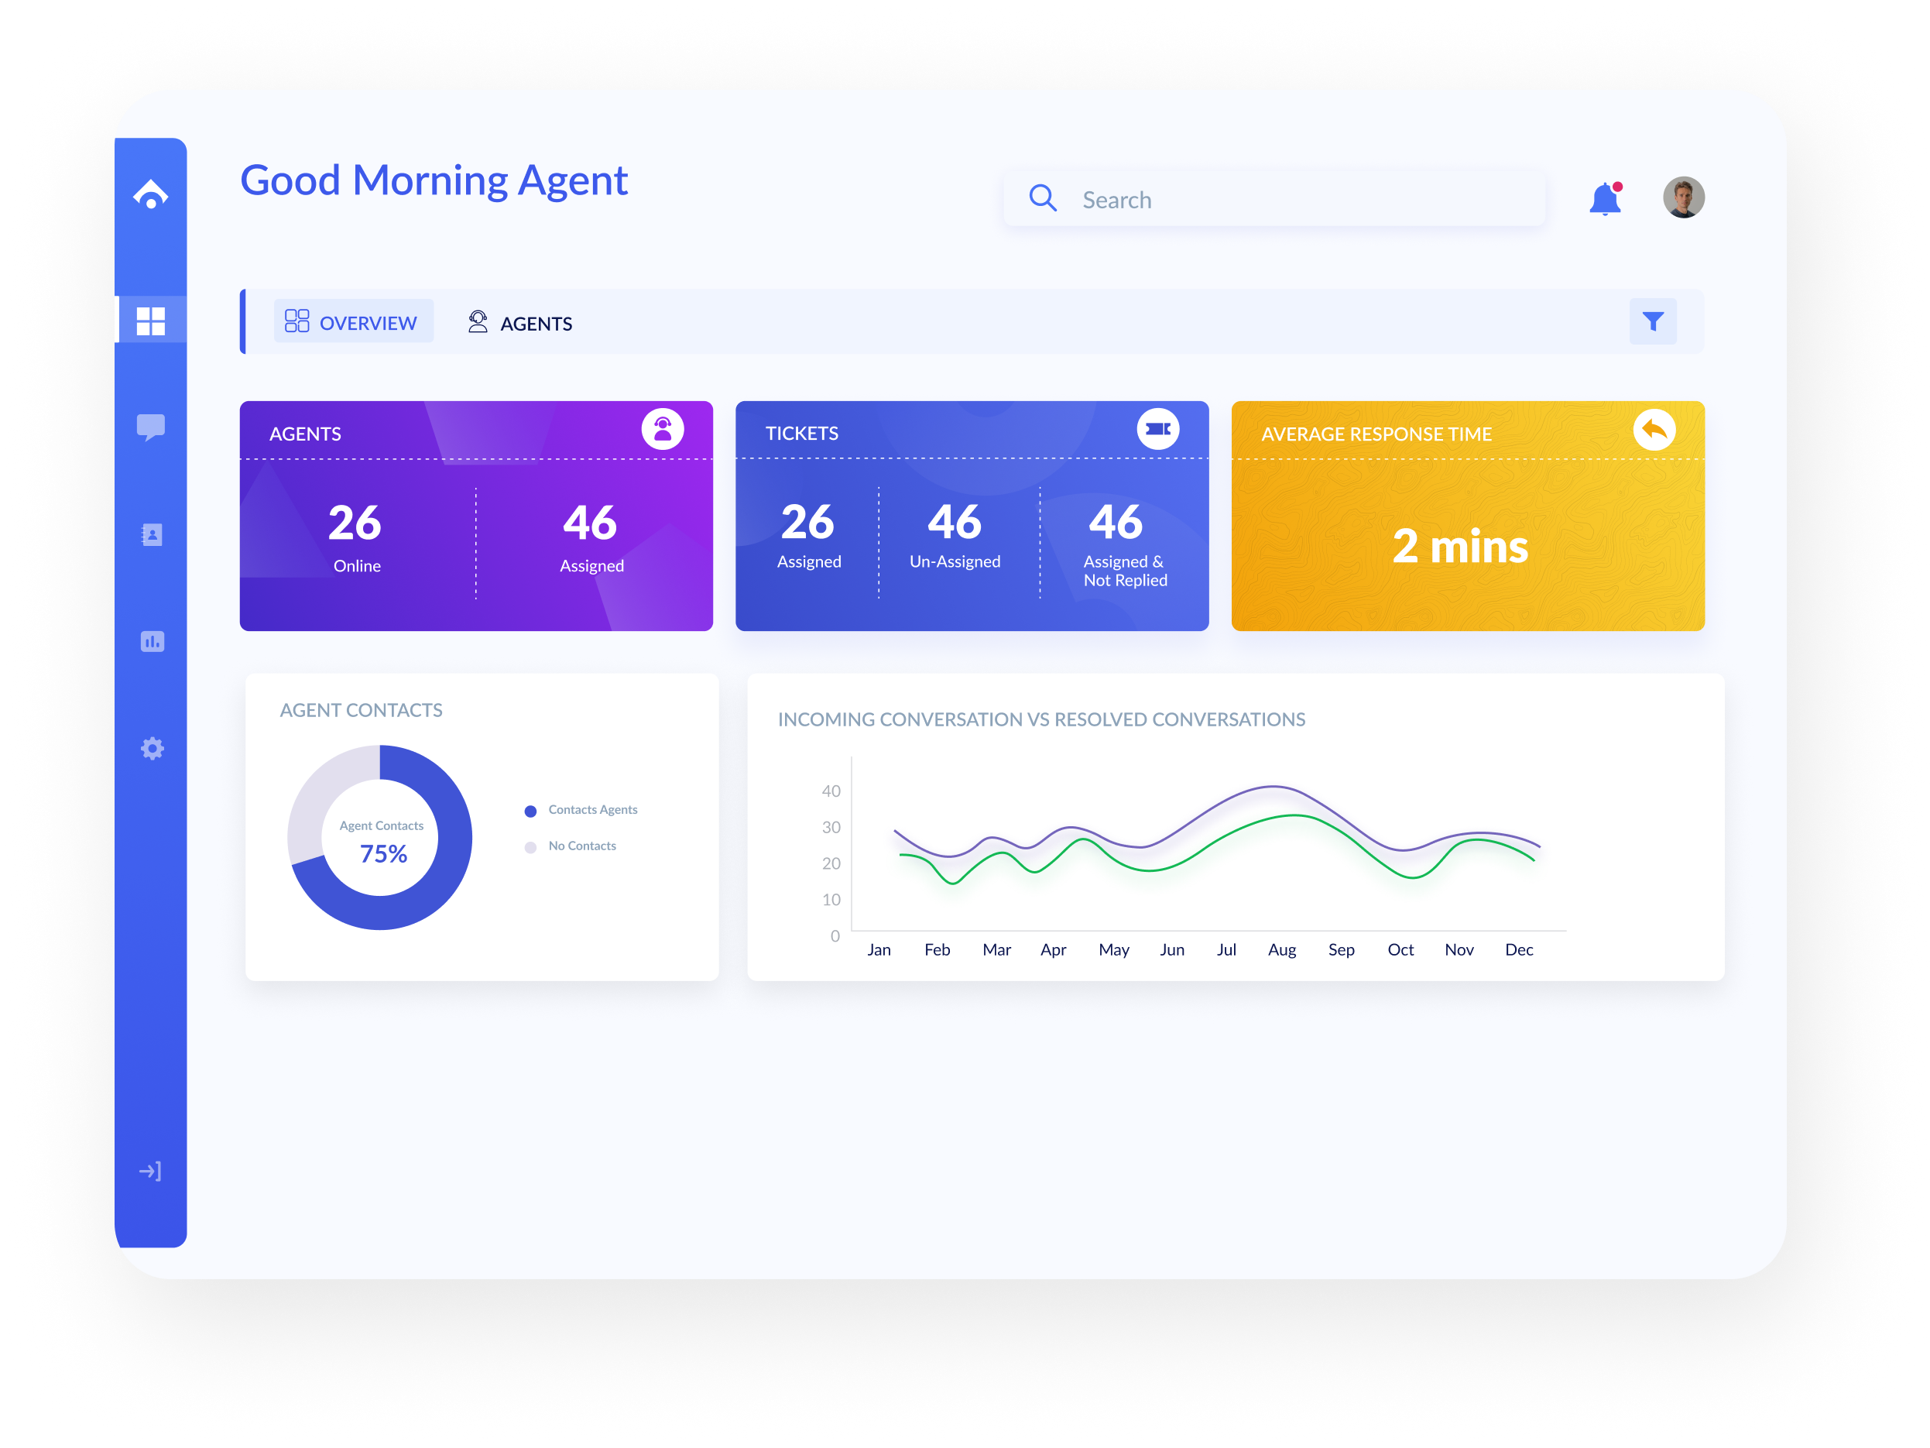
Task: Click the Jul label on chart axis
Action: [x=1226, y=949]
